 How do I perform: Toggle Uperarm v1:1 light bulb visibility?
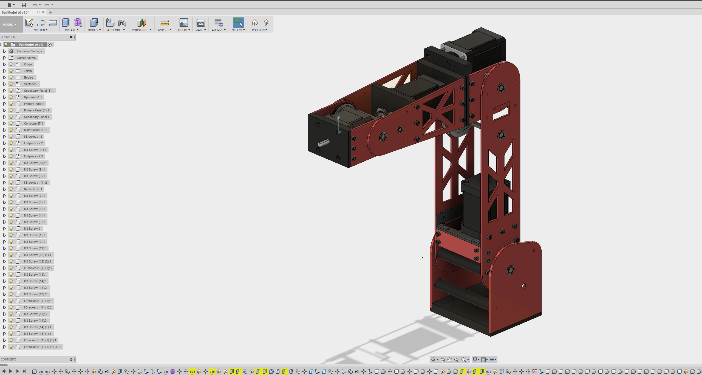point(11,97)
